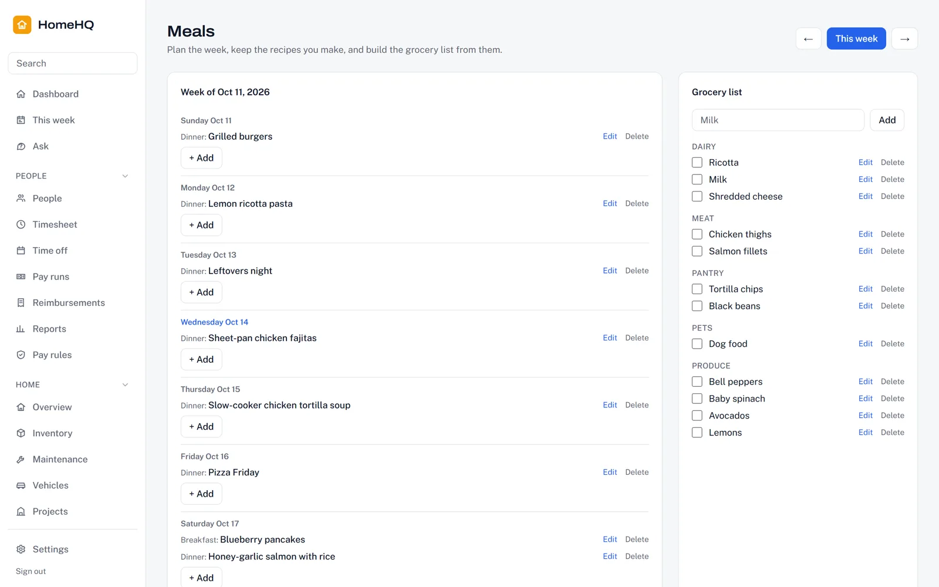Click the This week button
Viewport: 939px width, 587px height.
(x=856, y=39)
